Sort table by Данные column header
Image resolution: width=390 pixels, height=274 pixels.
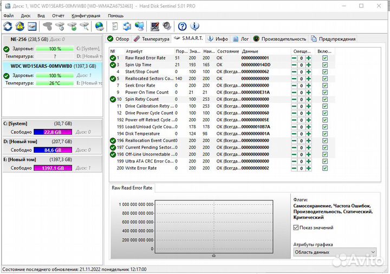(x=265, y=51)
